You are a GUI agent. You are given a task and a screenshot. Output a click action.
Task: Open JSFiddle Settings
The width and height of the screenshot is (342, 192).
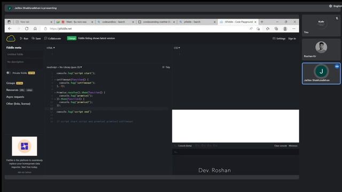(279, 38)
